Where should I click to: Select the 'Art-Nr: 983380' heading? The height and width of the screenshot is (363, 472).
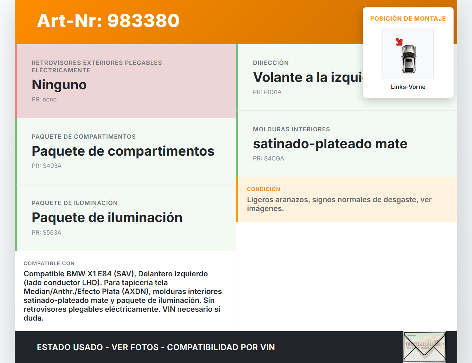click(x=108, y=21)
